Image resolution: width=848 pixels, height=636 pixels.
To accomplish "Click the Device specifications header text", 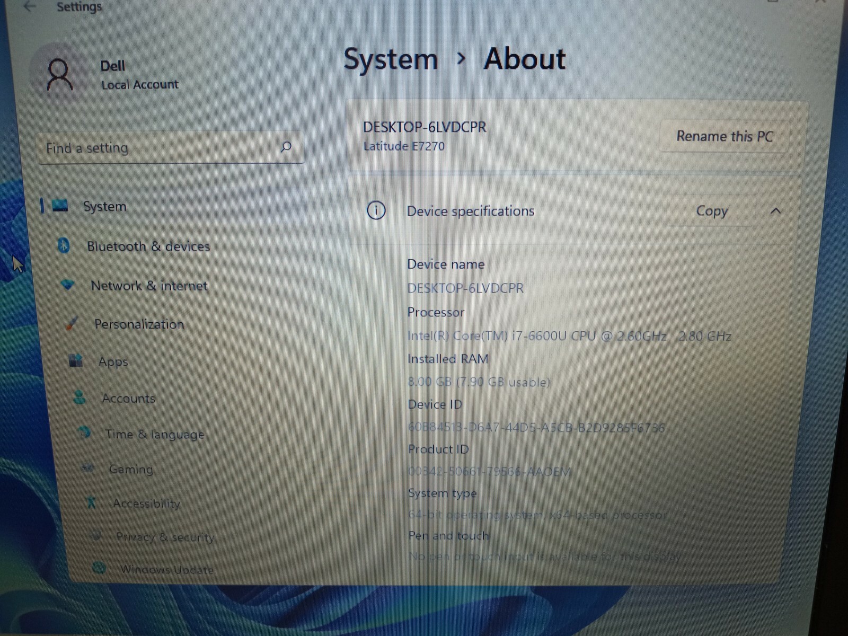I will pyautogui.click(x=471, y=211).
